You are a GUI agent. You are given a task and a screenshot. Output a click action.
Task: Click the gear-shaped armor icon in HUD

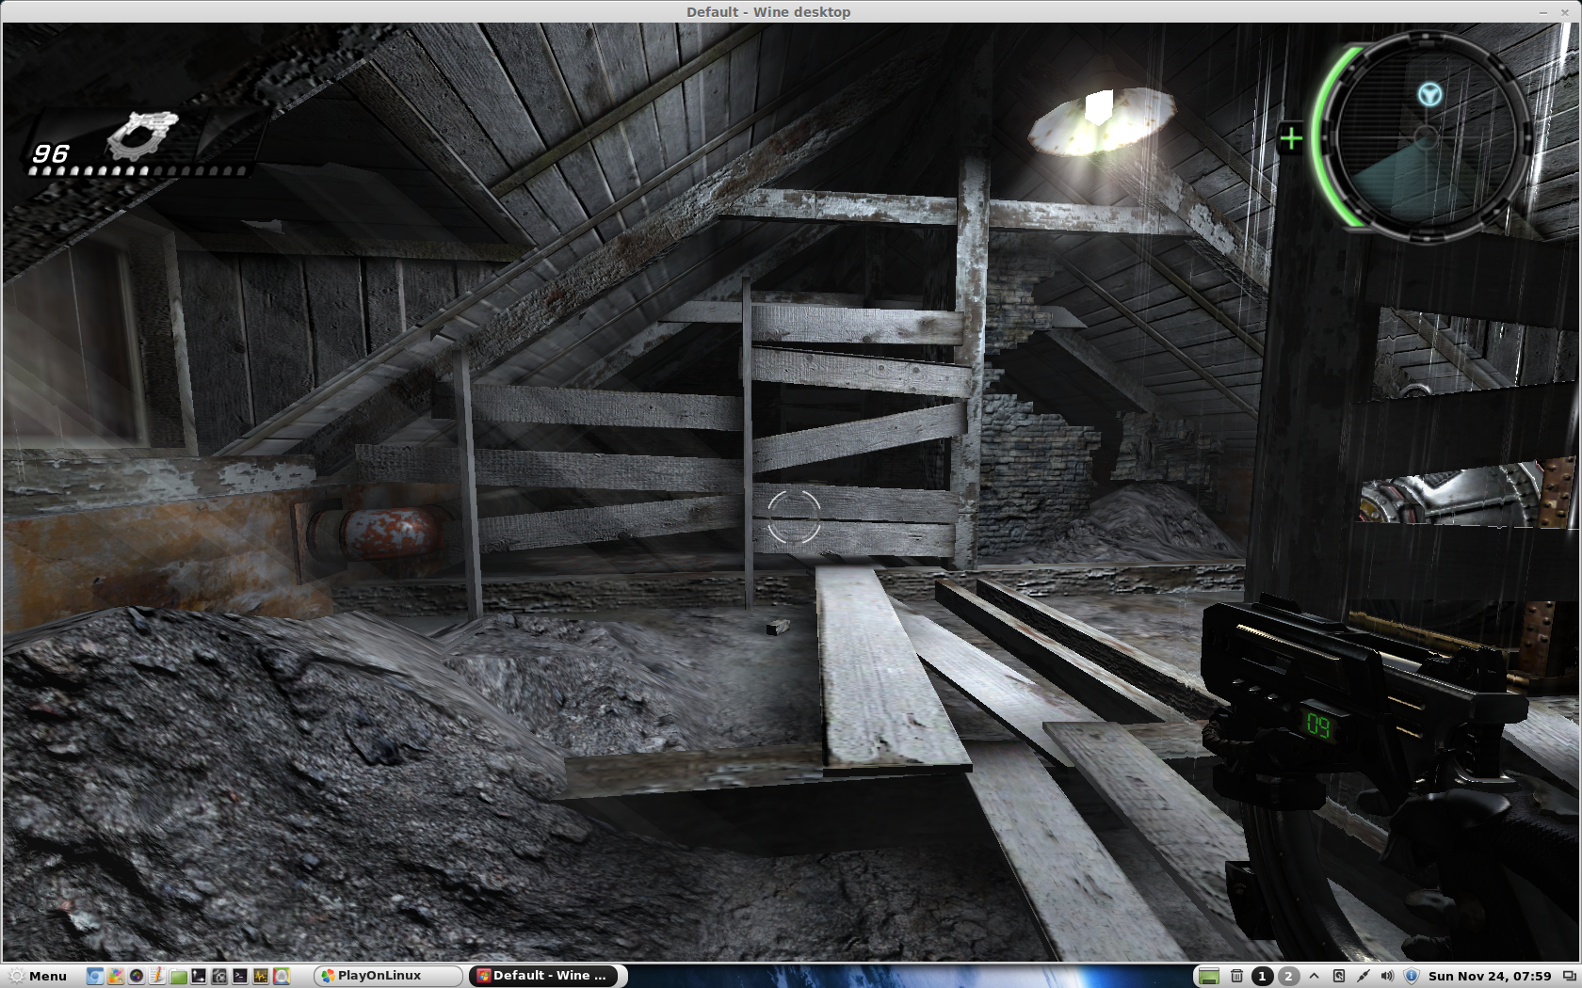(x=143, y=135)
